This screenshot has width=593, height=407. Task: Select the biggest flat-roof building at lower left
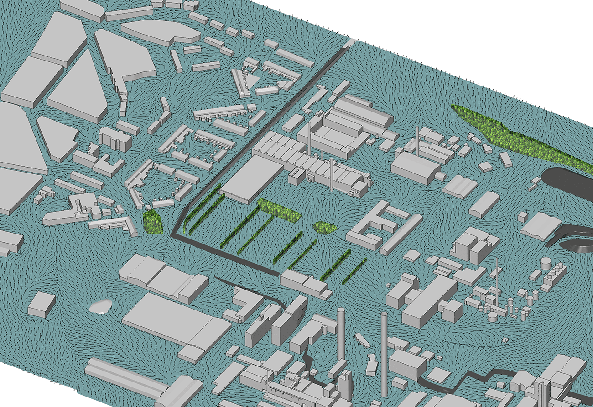(x=176, y=324)
